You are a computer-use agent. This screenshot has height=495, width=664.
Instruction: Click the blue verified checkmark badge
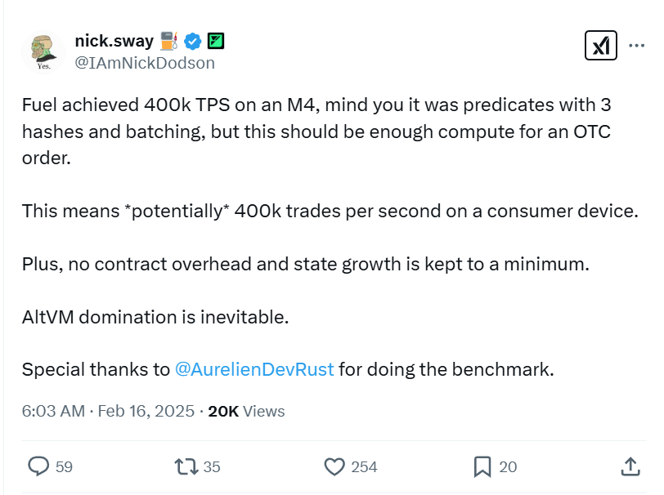pyautogui.click(x=193, y=40)
